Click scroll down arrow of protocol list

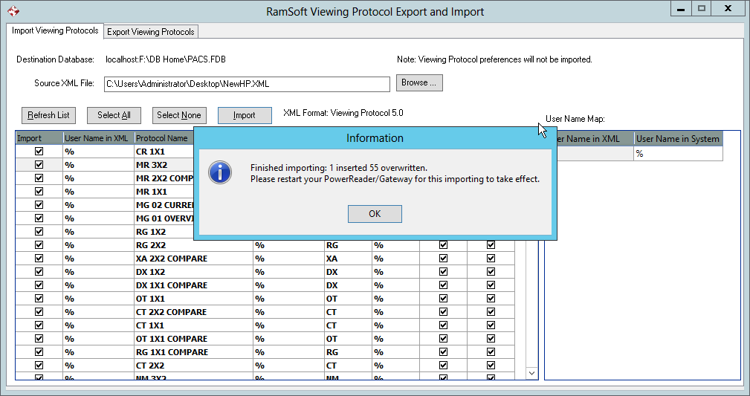coord(531,373)
